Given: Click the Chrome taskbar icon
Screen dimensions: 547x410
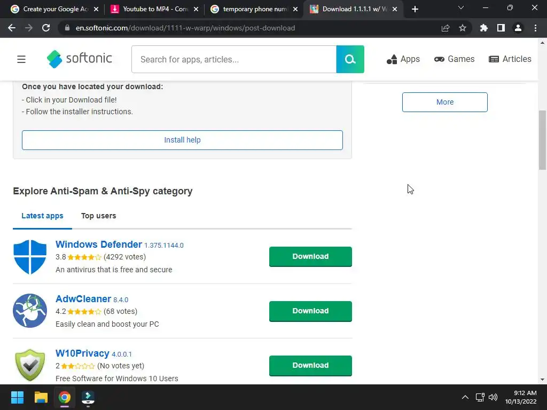Looking at the screenshot, I should [65, 397].
